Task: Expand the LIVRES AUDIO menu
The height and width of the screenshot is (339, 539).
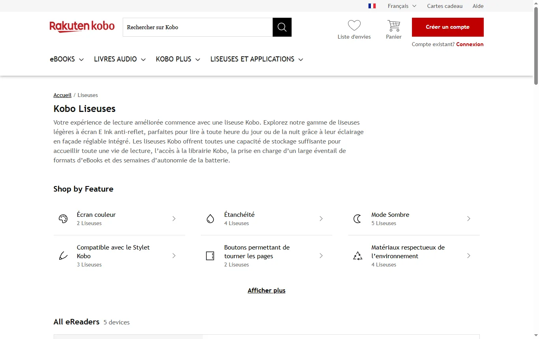Action: 120,59
